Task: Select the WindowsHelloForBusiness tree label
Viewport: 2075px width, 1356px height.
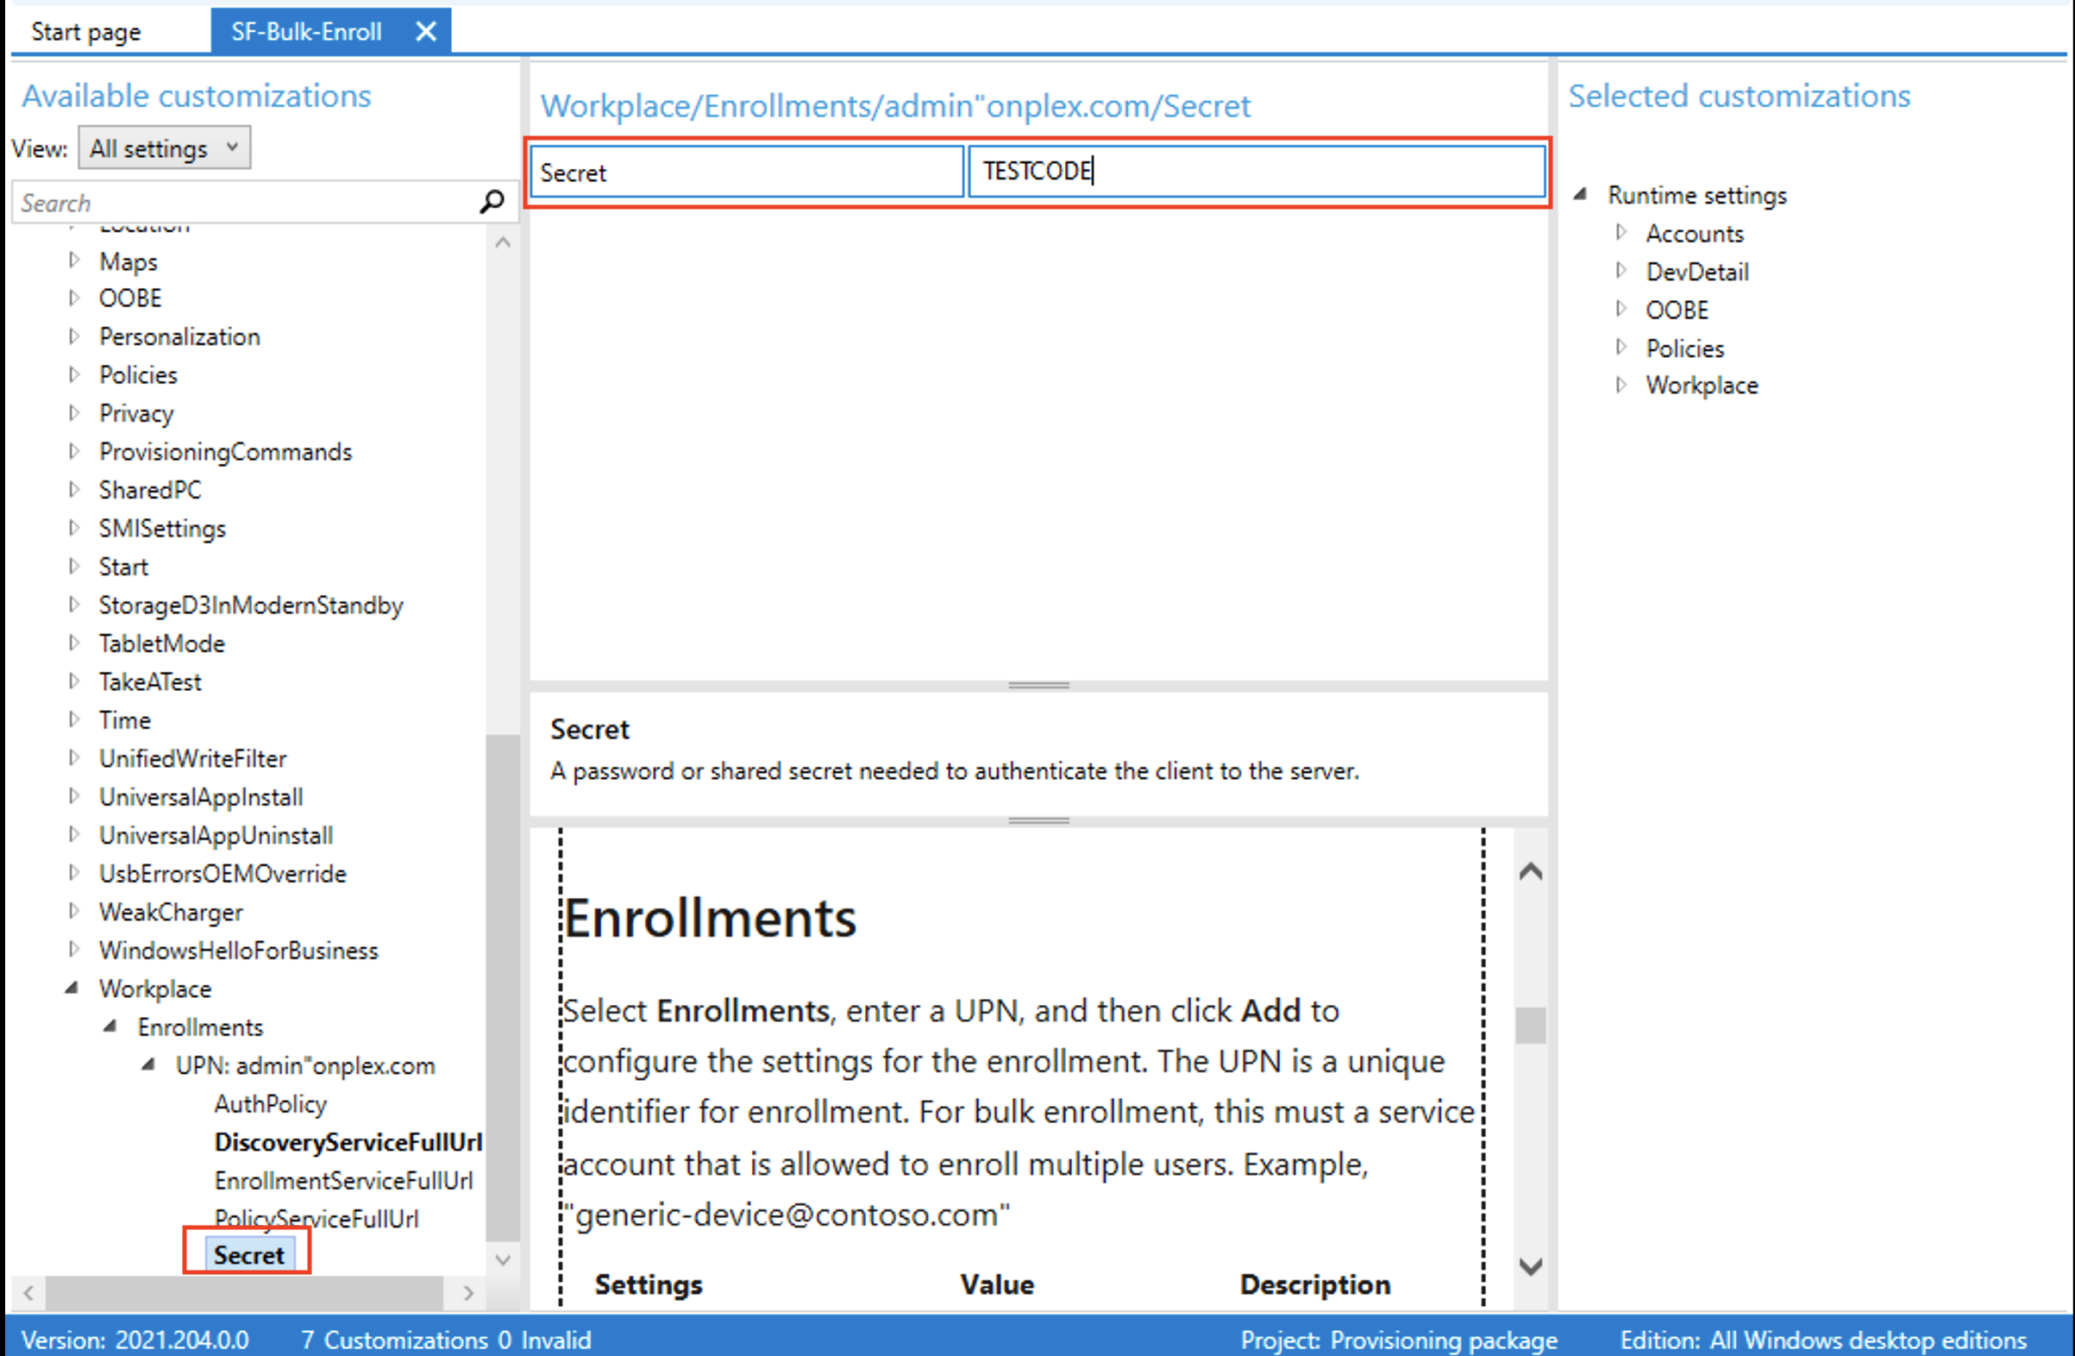Action: (x=239, y=951)
